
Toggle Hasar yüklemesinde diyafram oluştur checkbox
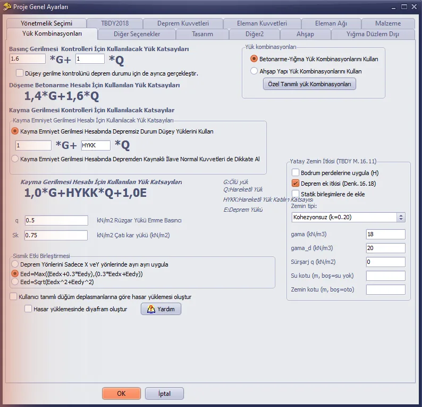point(28,309)
